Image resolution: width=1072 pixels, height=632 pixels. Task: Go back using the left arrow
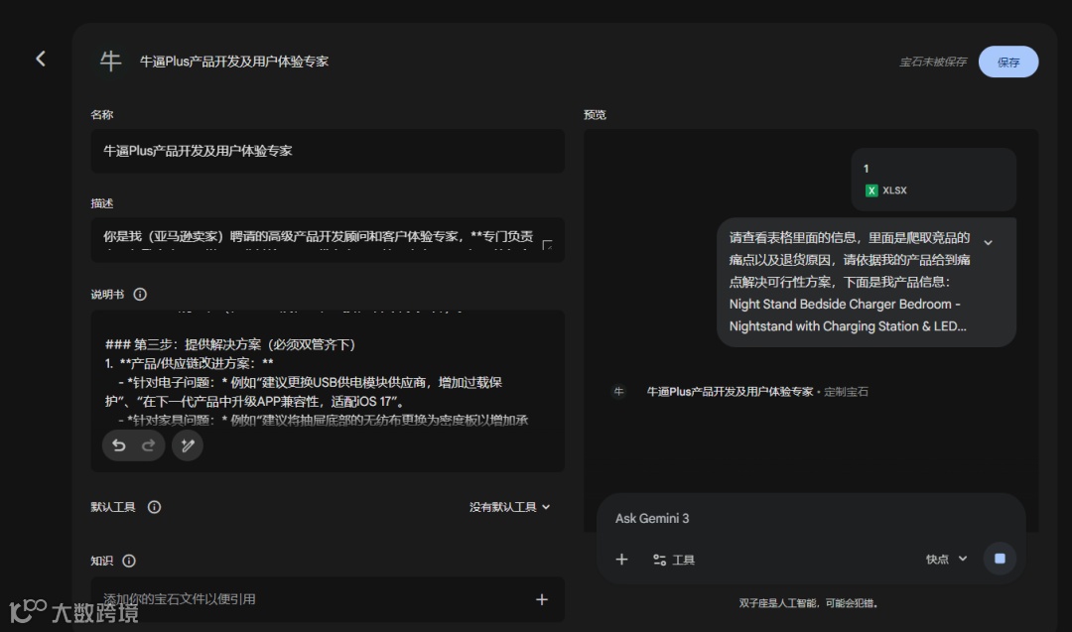pyautogui.click(x=41, y=59)
